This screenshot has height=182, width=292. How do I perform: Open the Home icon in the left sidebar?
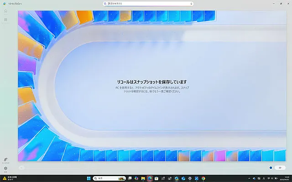[x=5, y=11]
